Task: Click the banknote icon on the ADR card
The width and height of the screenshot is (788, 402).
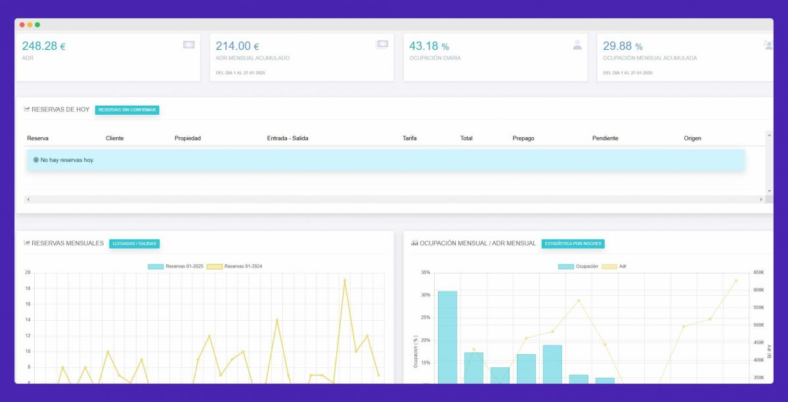Action: coord(188,45)
